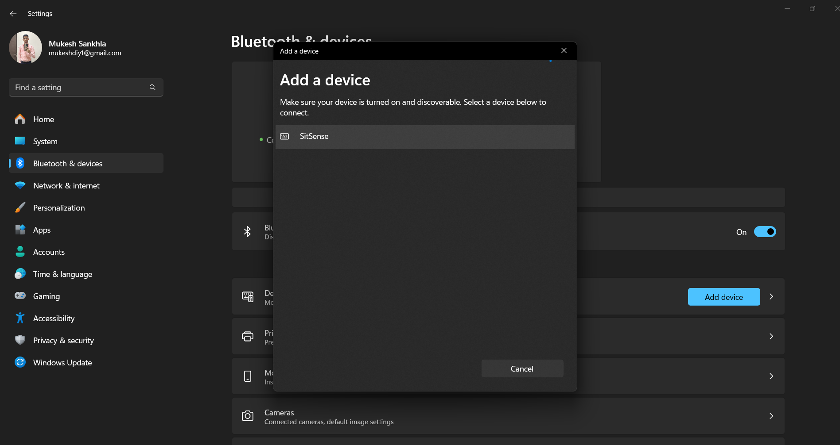Screen dimensions: 840x445
Task: Focus the Find a setting search box
Action: [x=86, y=88]
